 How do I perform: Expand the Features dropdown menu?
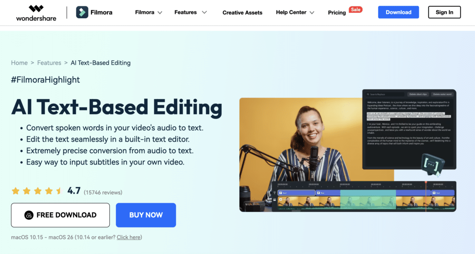coord(190,12)
